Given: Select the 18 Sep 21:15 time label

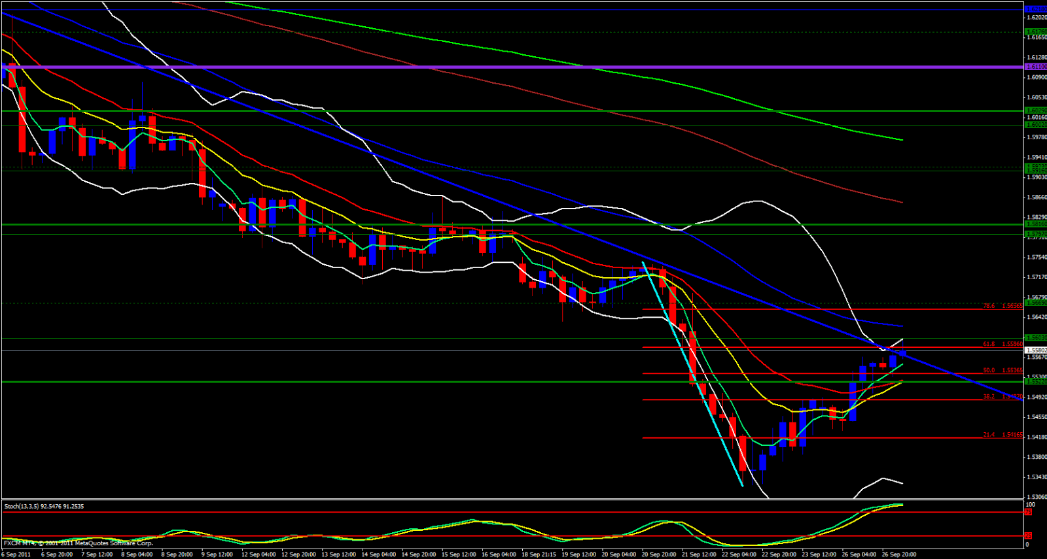Looking at the screenshot, I should pos(540,554).
